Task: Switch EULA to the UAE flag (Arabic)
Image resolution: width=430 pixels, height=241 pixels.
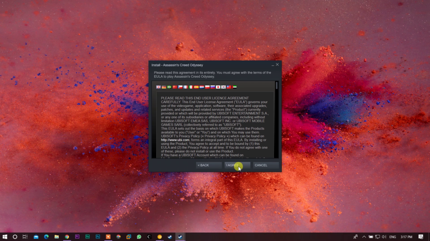Action: point(235,87)
